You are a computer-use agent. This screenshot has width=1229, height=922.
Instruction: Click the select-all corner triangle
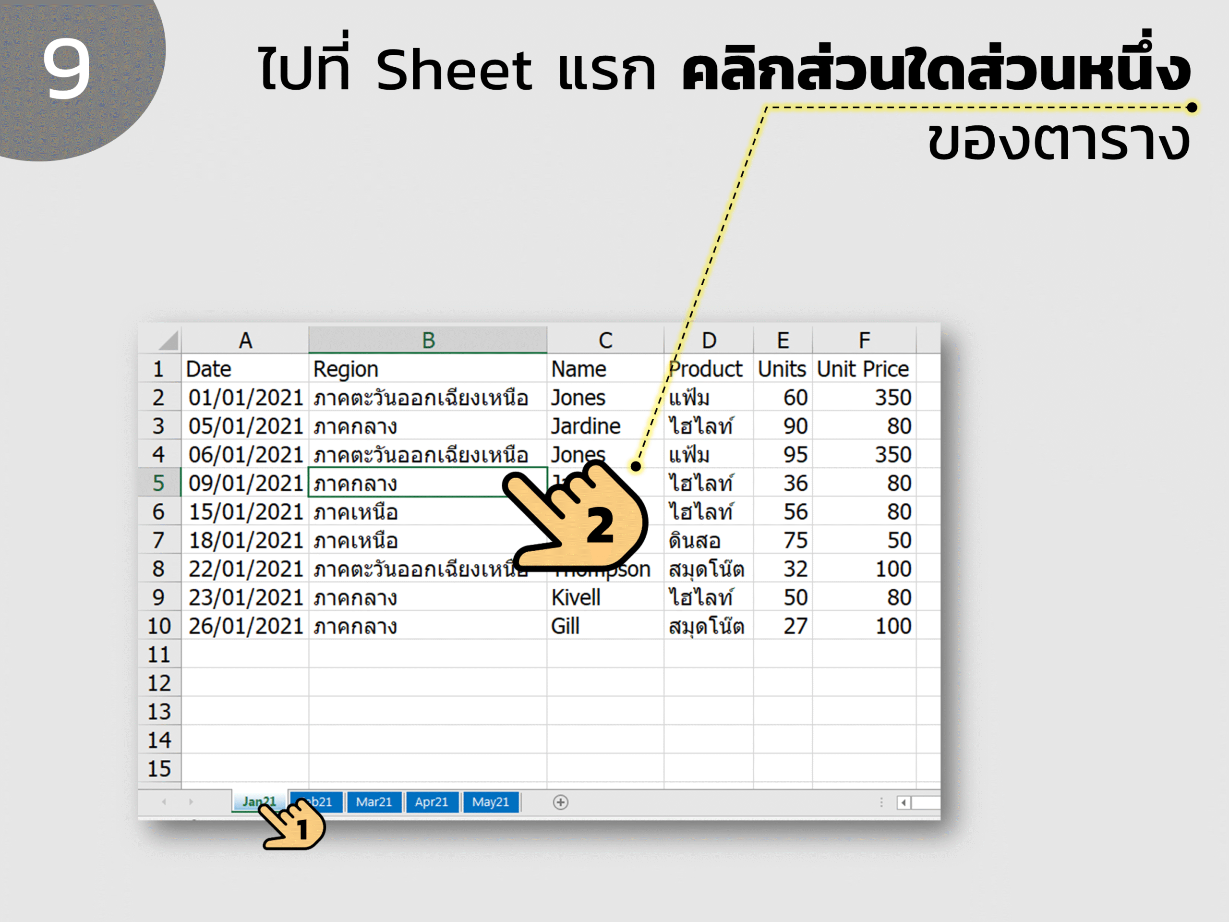(169, 340)
